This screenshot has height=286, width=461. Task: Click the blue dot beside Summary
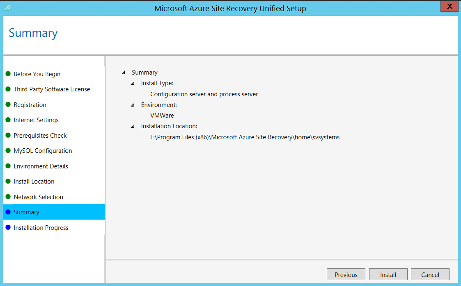[9, 212]
